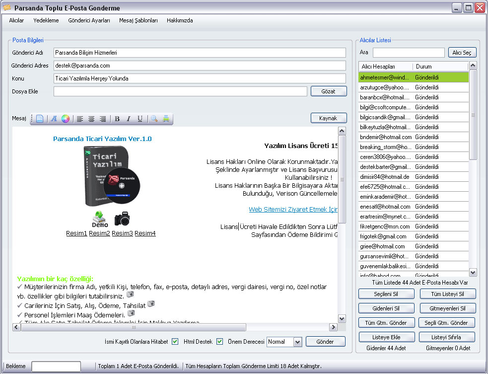Select recipient row bndemir@hotmail.com
The image size is (488, 374).
(414, 137)
